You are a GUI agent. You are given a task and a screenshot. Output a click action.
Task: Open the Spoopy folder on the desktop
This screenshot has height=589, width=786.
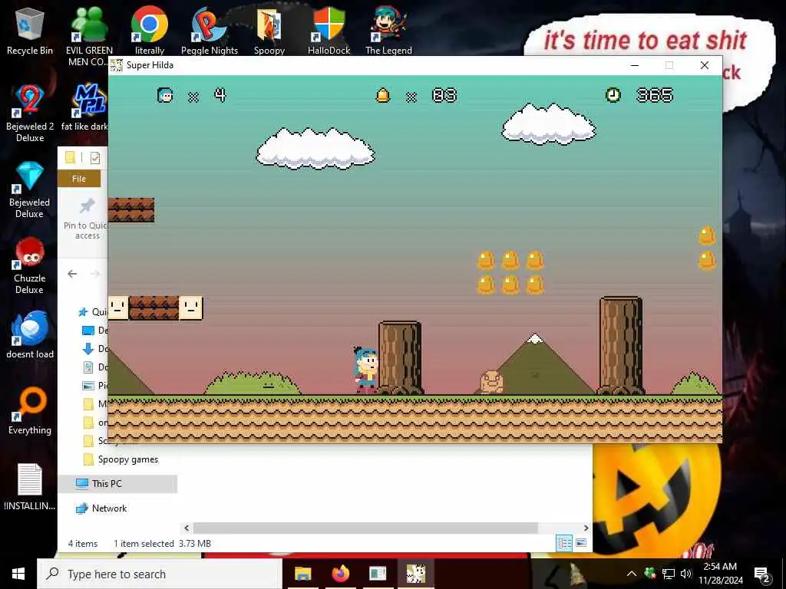click(269, 31)
